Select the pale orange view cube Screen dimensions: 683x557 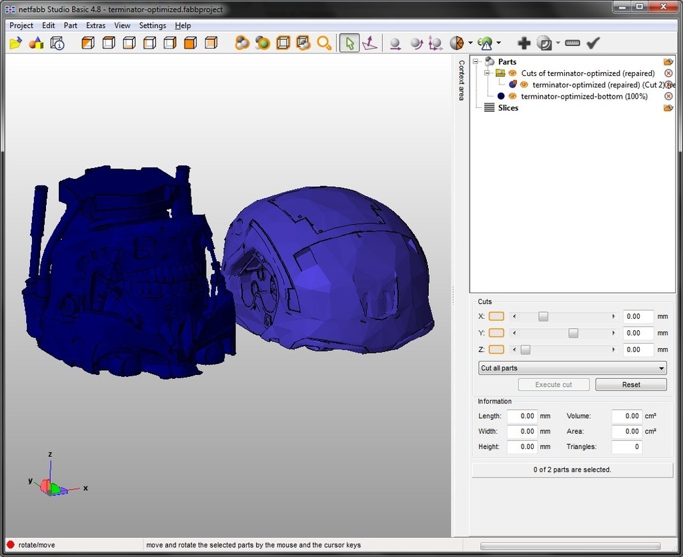point(211,43)
